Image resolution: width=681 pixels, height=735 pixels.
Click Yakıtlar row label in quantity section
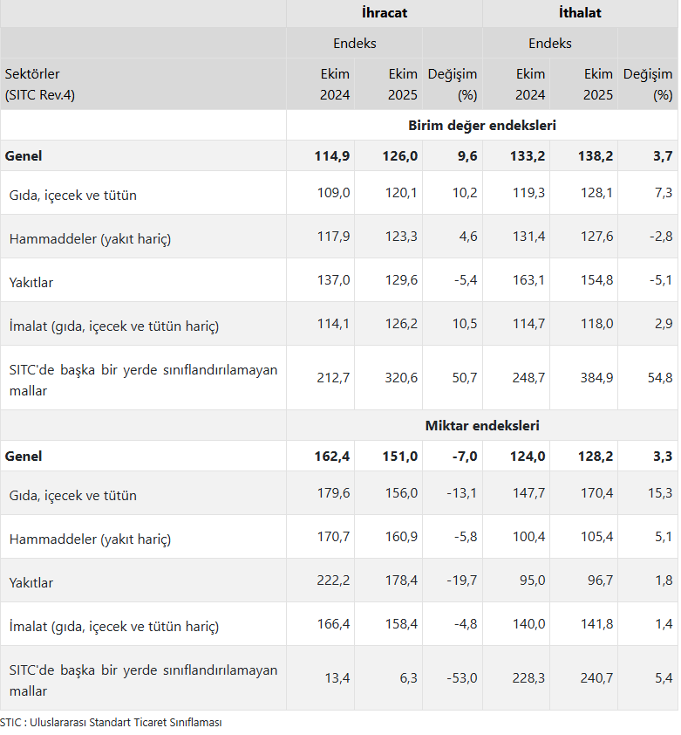[x=32, y=582]
